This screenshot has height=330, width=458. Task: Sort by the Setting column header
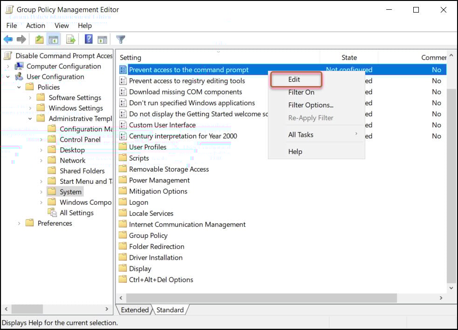coord(218,57)
